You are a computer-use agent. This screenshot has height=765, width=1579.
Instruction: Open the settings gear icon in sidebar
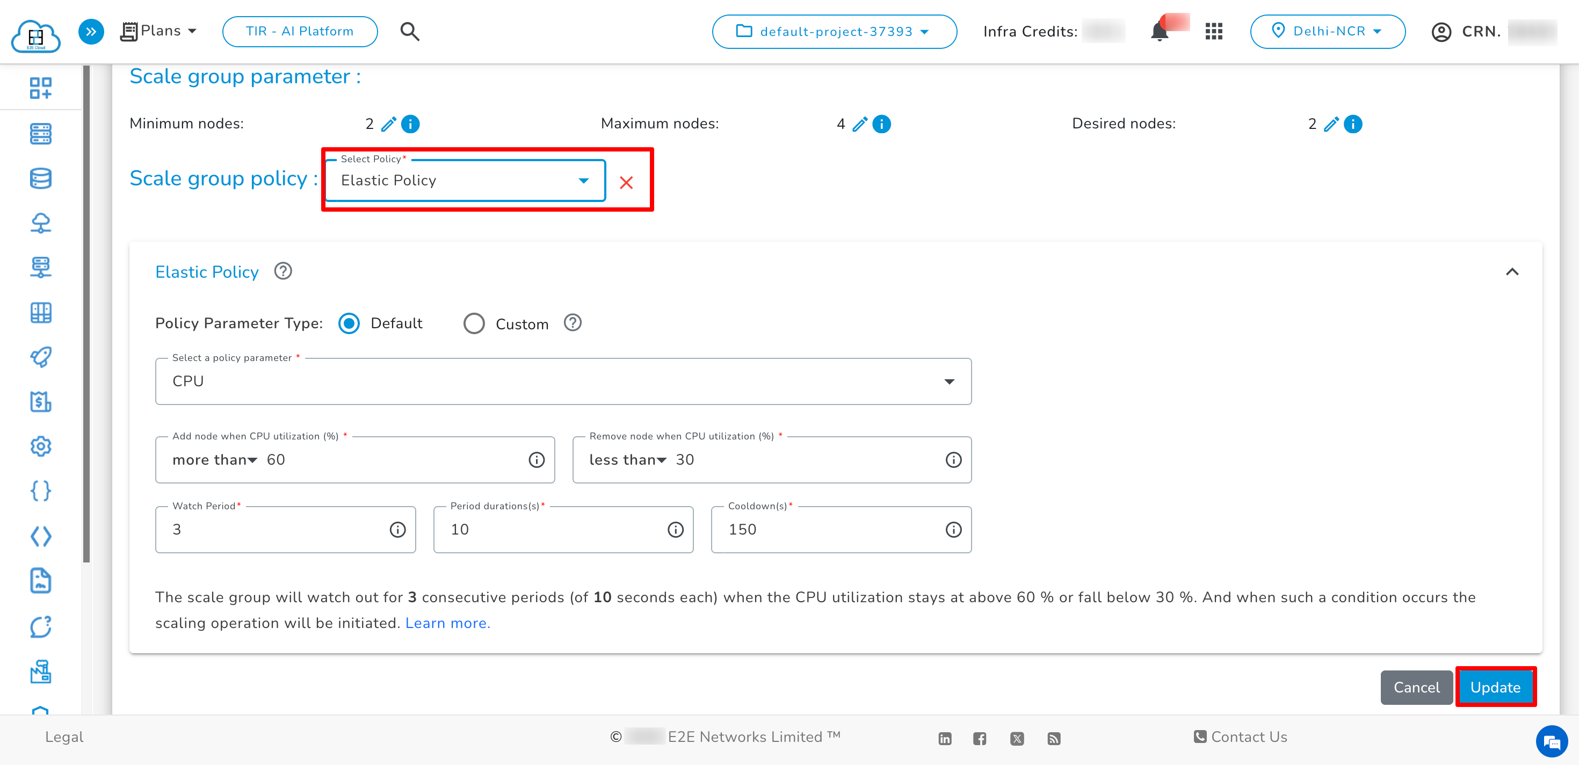(x=40, y=446)
